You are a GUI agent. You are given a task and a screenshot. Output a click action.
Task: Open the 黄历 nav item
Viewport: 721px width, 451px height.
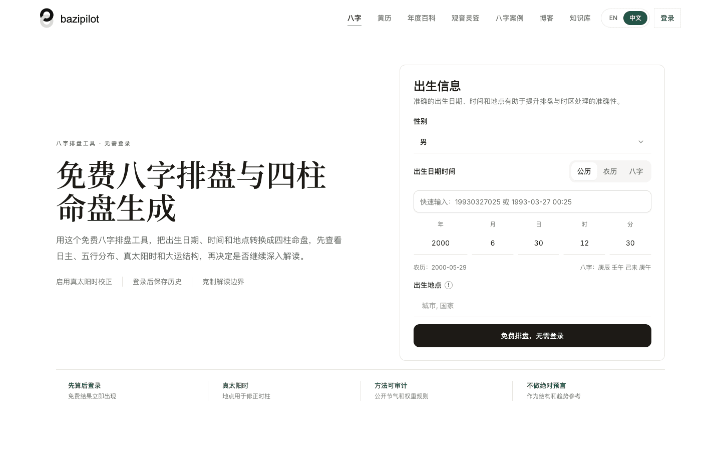pos(385,18)
